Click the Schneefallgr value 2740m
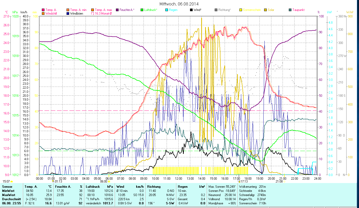Viewport: 359px width, 208px height. pos(262,195)
